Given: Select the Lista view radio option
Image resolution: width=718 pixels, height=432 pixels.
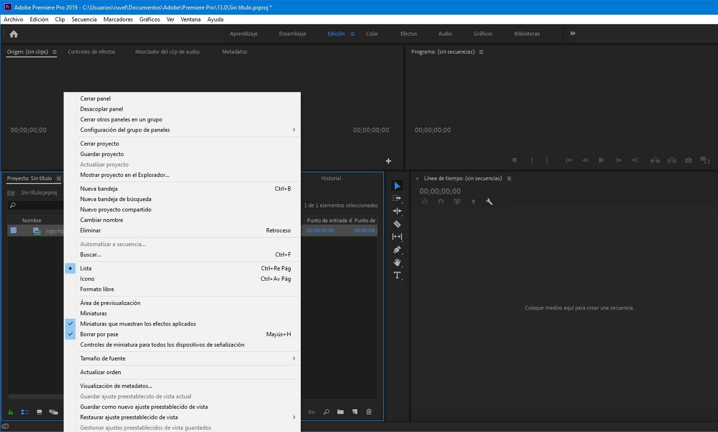Looking at the screenshot, I should point(86,268).
